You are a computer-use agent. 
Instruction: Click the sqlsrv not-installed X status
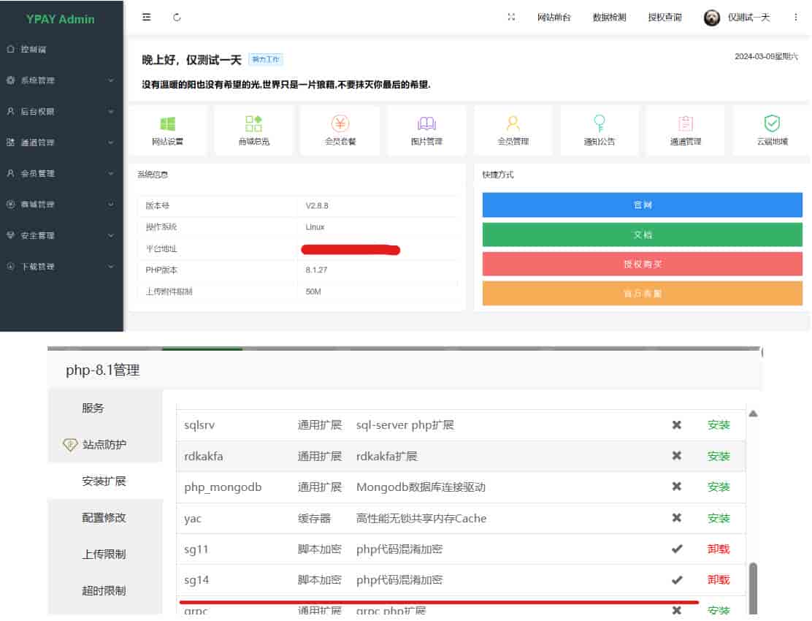pyautogui.click(x=677, y=424)
